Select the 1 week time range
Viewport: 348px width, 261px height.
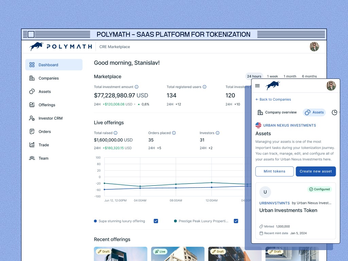pos(272,76)
